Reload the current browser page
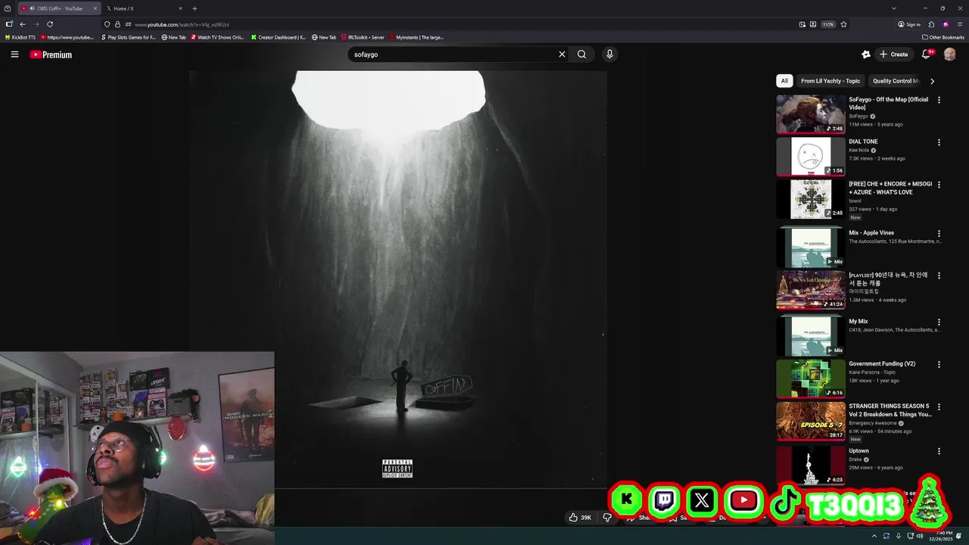The width and height of the screenshot is (969, 545). [50, 24]
